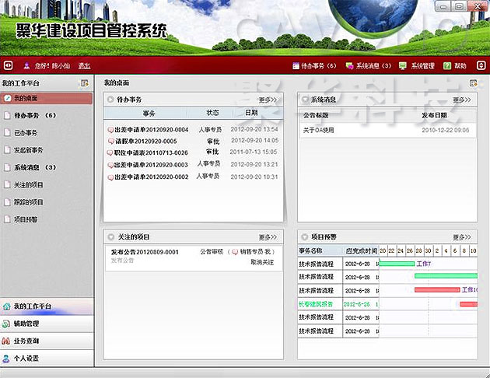Image resolution: width=490 pixels, height=378 pixels.
Task: Open 系统消息 (3) from the top toolbar
Action: pyautogui.click(x=351, y=66)
